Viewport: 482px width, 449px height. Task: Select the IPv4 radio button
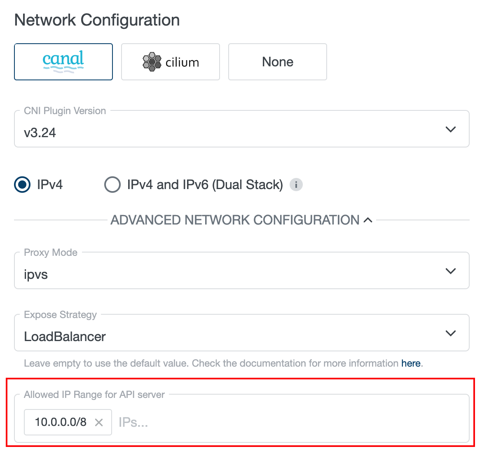click(x=22, y=185)
